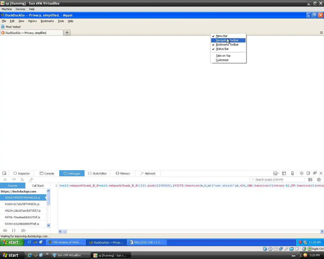The width and height of the screenshot is (324, 259).
Task: Select Tabs on Top option
Action: click(228, 56)
